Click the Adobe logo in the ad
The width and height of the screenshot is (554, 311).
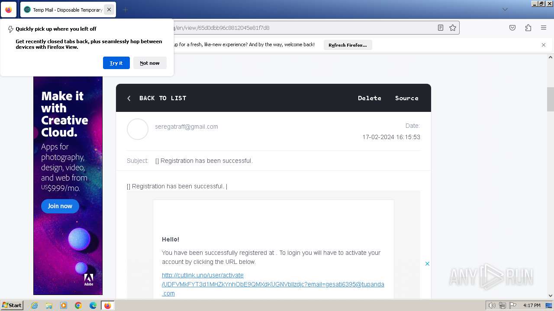pyautogui.click(x=89, y=279)
